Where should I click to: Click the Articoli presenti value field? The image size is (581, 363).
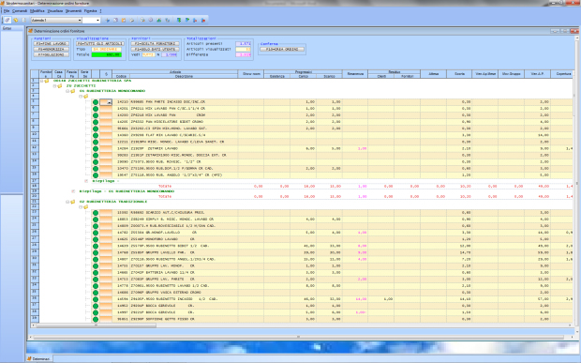[243, 44]
